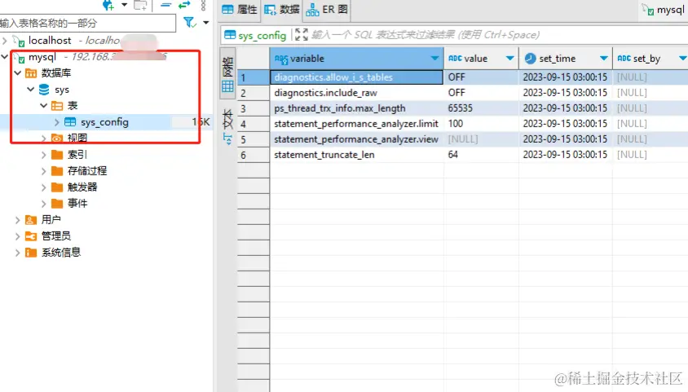Select cell ps_thread_trx_info.max_length
This screenshot has height=392, width=688.
(356, 108)
